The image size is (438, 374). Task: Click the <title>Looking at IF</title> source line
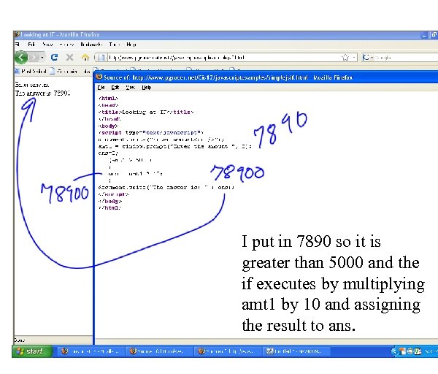[145, 112]
